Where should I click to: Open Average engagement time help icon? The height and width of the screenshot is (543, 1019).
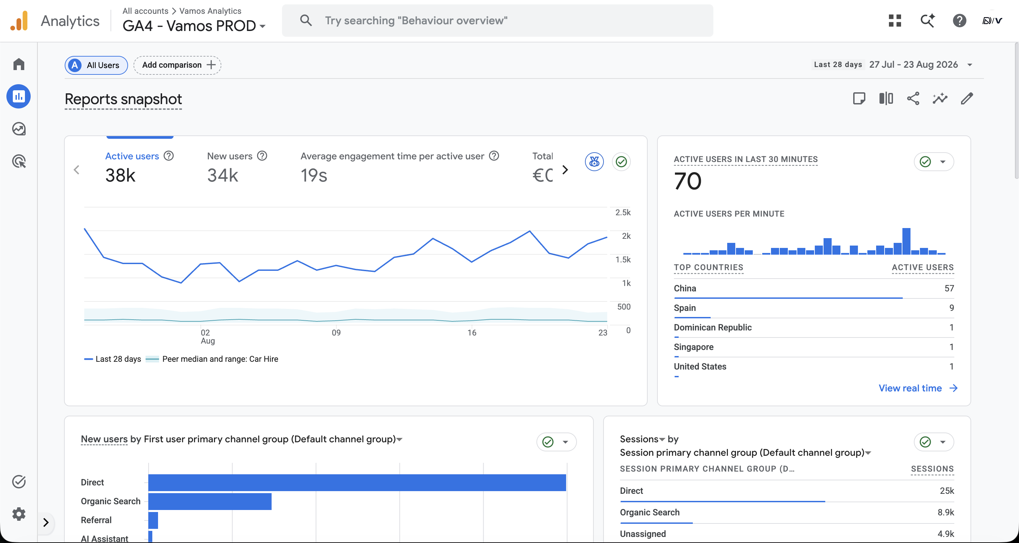[x=494, y=156]
